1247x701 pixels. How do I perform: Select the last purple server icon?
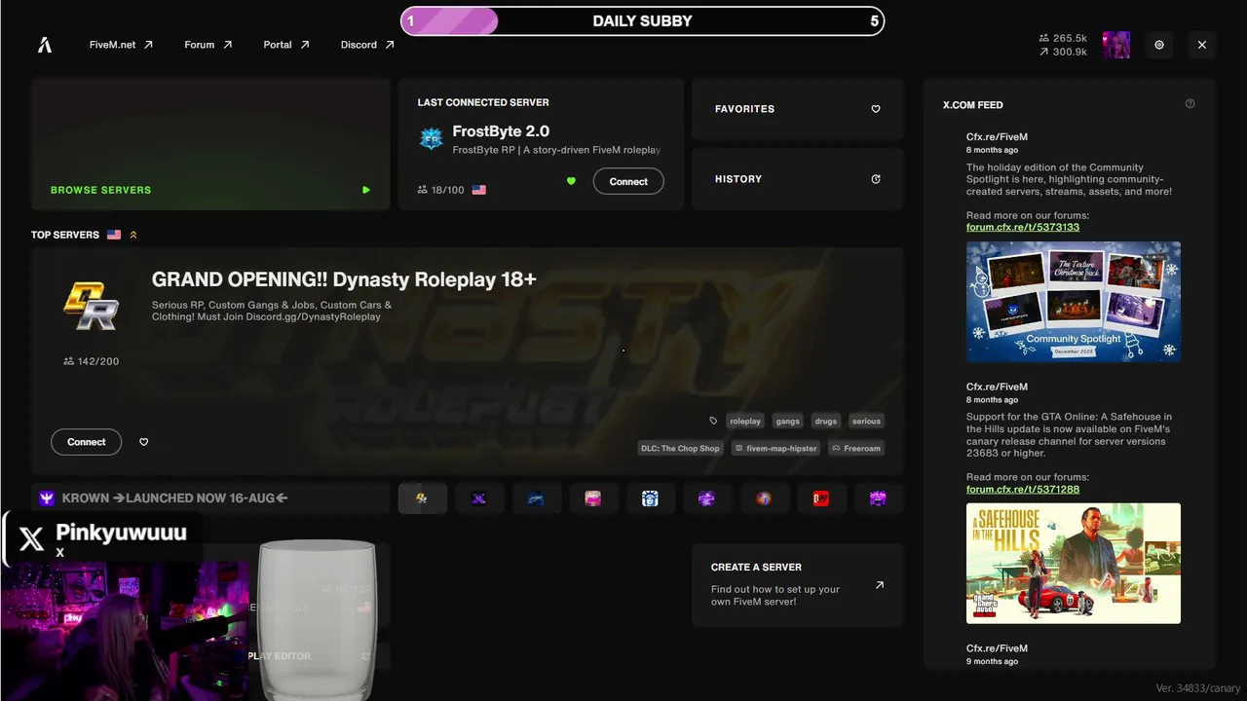(878, 498)
